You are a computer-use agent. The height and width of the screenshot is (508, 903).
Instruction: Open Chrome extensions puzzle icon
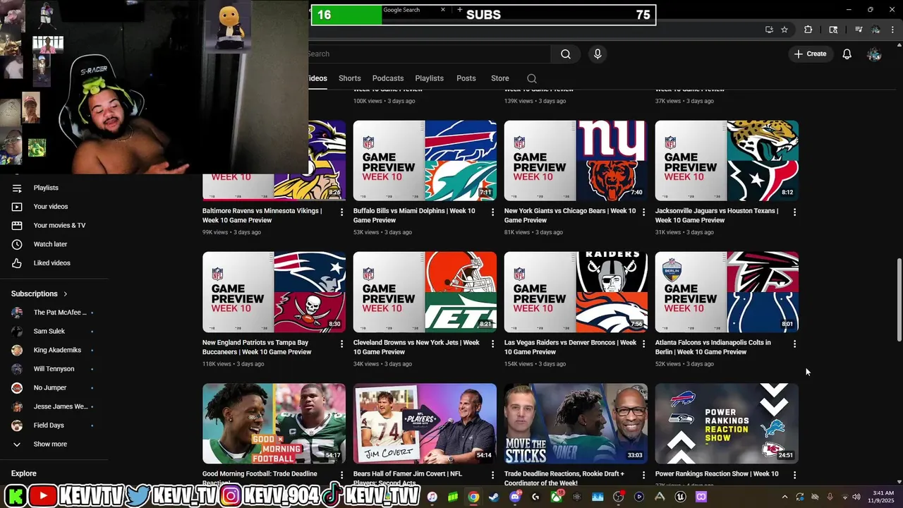coord(808,30)
